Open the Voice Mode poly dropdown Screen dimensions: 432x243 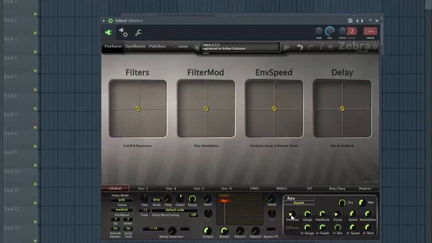pyautogui.click(x=122, y=200)
